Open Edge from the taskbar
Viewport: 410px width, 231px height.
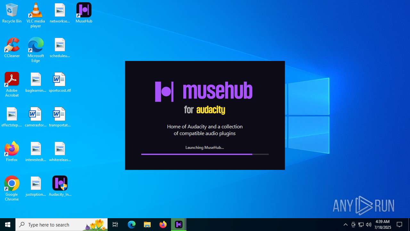click(132, 225)
